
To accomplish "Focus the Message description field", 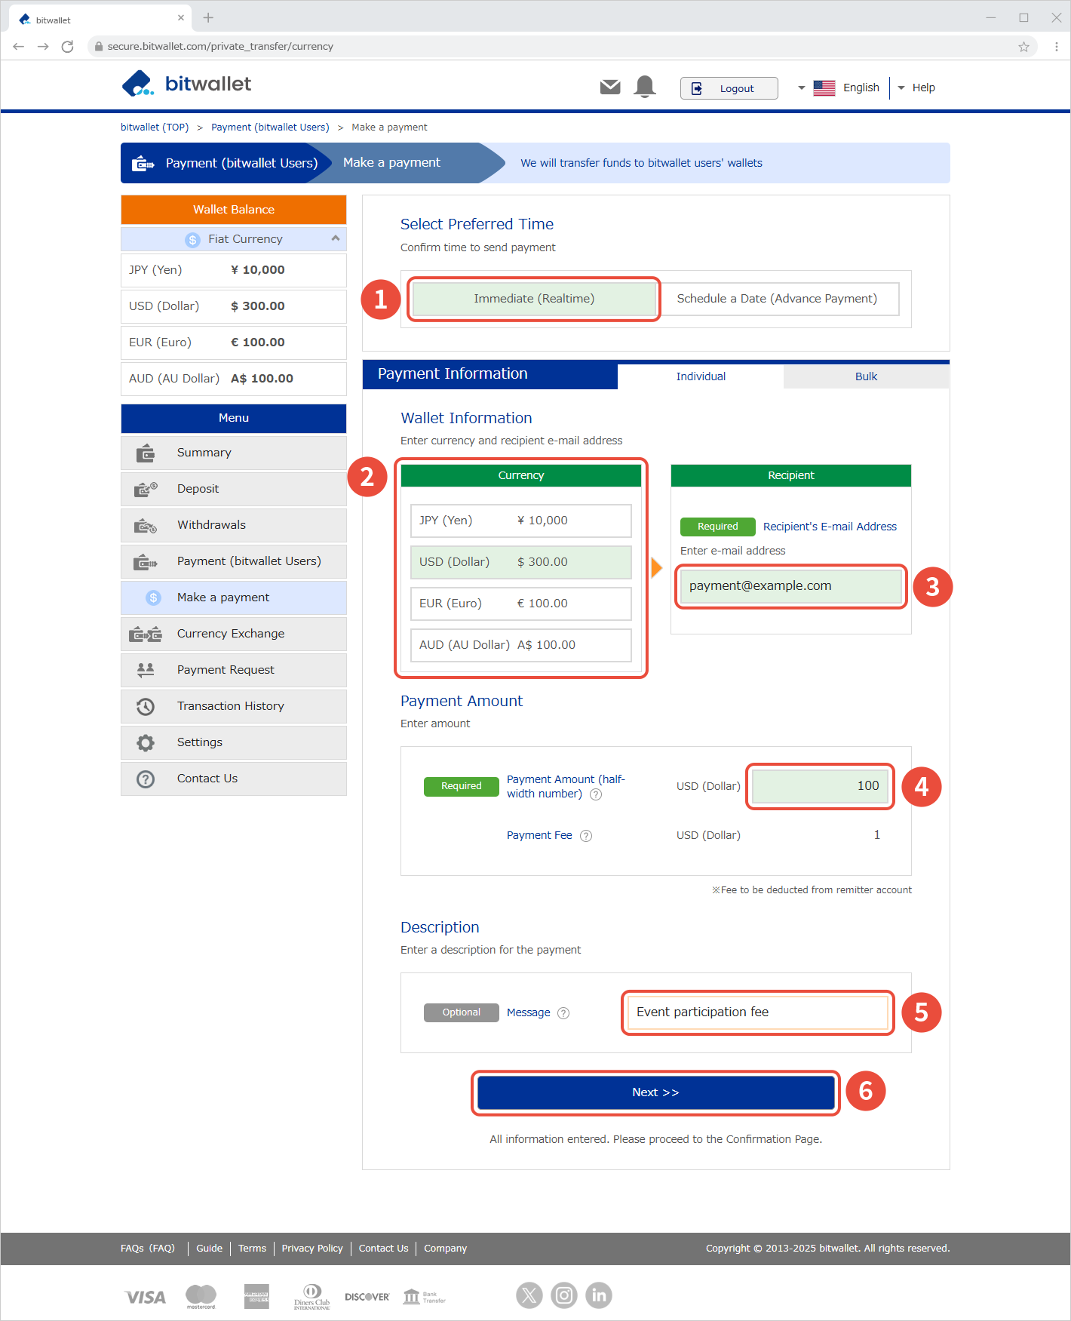I will point(757,1012).
